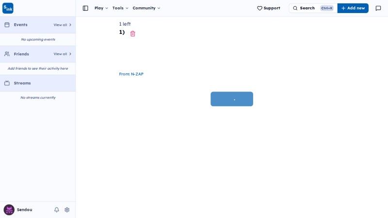
Task: Click the Streams TV icon
Action: pos(7,83)
